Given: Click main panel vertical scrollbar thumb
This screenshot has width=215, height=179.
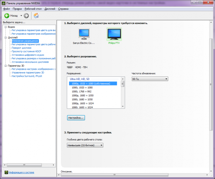Looking at the screenshot, I should pos(211,85).
